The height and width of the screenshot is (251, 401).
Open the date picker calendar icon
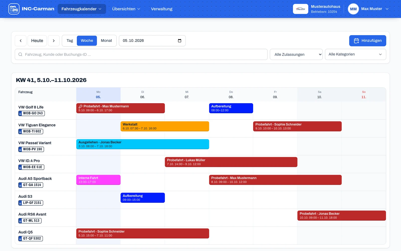179,41
